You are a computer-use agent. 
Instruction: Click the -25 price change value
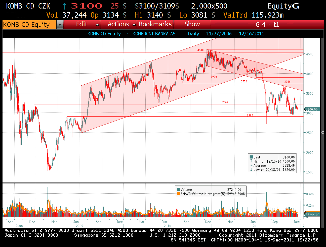coord(113,6)
